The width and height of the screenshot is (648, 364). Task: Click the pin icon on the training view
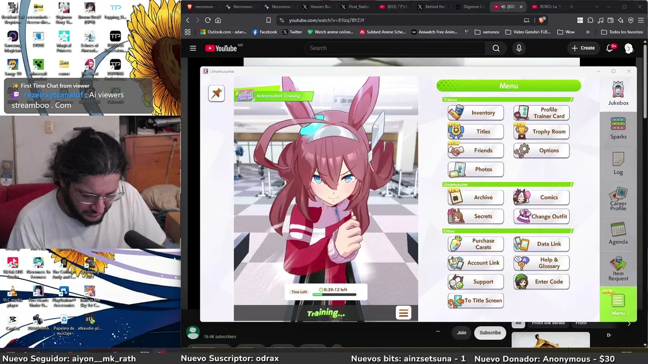(216, 93)
